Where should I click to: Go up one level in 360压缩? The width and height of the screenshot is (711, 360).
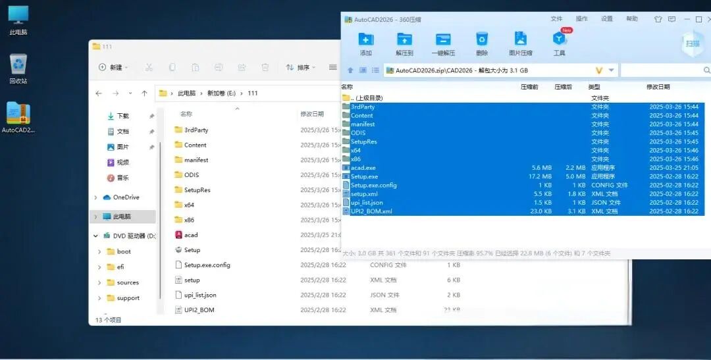click(350, 70)
